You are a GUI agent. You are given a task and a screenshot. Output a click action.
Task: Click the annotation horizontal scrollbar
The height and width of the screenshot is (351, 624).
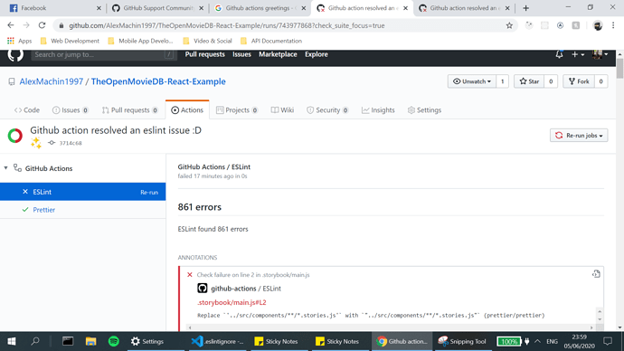[390, 327]
